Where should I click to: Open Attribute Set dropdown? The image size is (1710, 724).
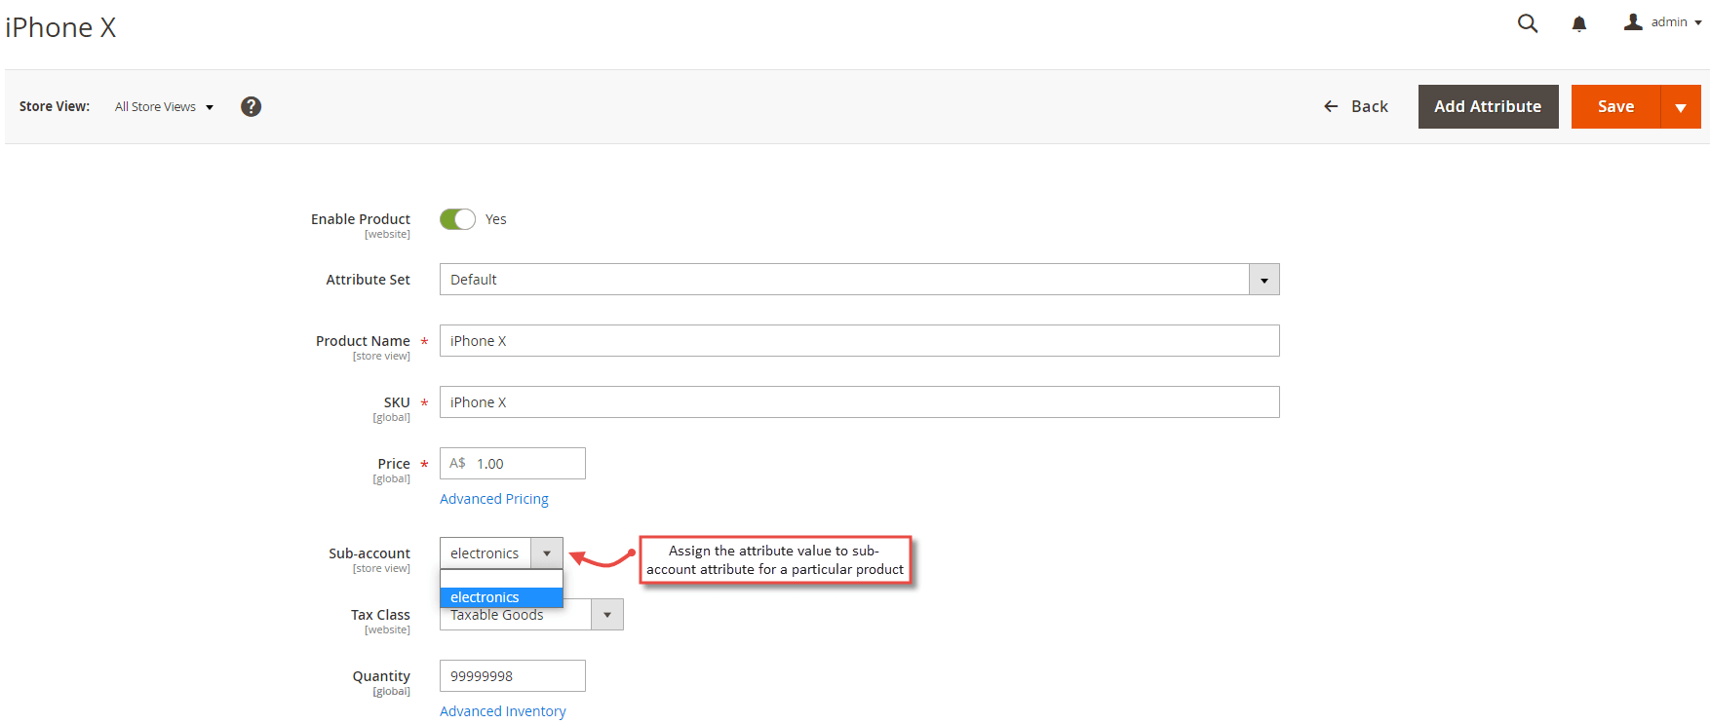pyautogui.click(x=859, y=280)
